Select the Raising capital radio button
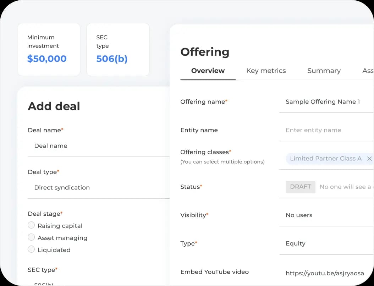 31,225
